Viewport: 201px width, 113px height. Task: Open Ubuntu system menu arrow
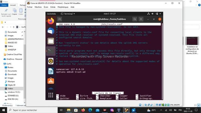[x=160, y=14]
